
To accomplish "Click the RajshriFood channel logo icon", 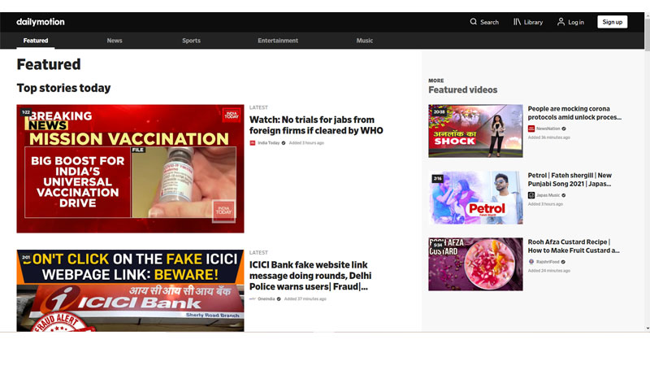I will point(531,262).
